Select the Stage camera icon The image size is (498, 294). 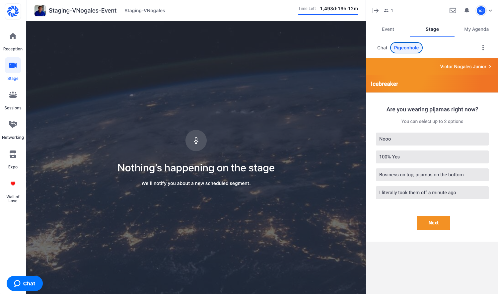pyautogui.click(x=13, y=65)
